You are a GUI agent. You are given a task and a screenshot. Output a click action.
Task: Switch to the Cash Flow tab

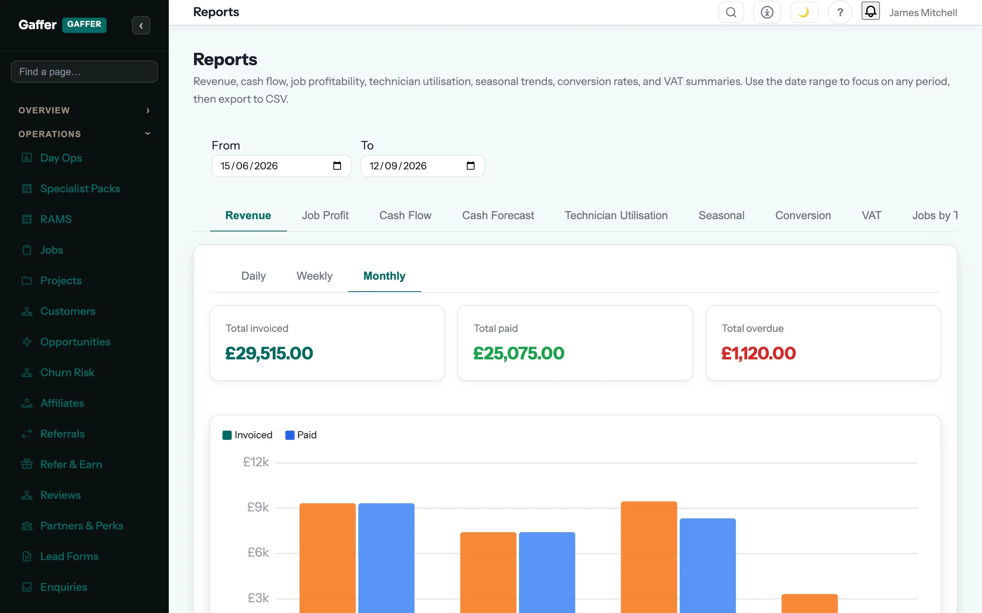[x=405, y=215]
